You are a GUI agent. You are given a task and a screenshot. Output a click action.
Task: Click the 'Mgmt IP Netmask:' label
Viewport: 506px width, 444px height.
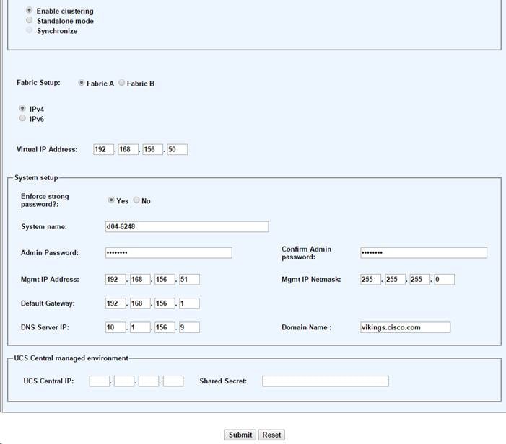coord(311,280)
